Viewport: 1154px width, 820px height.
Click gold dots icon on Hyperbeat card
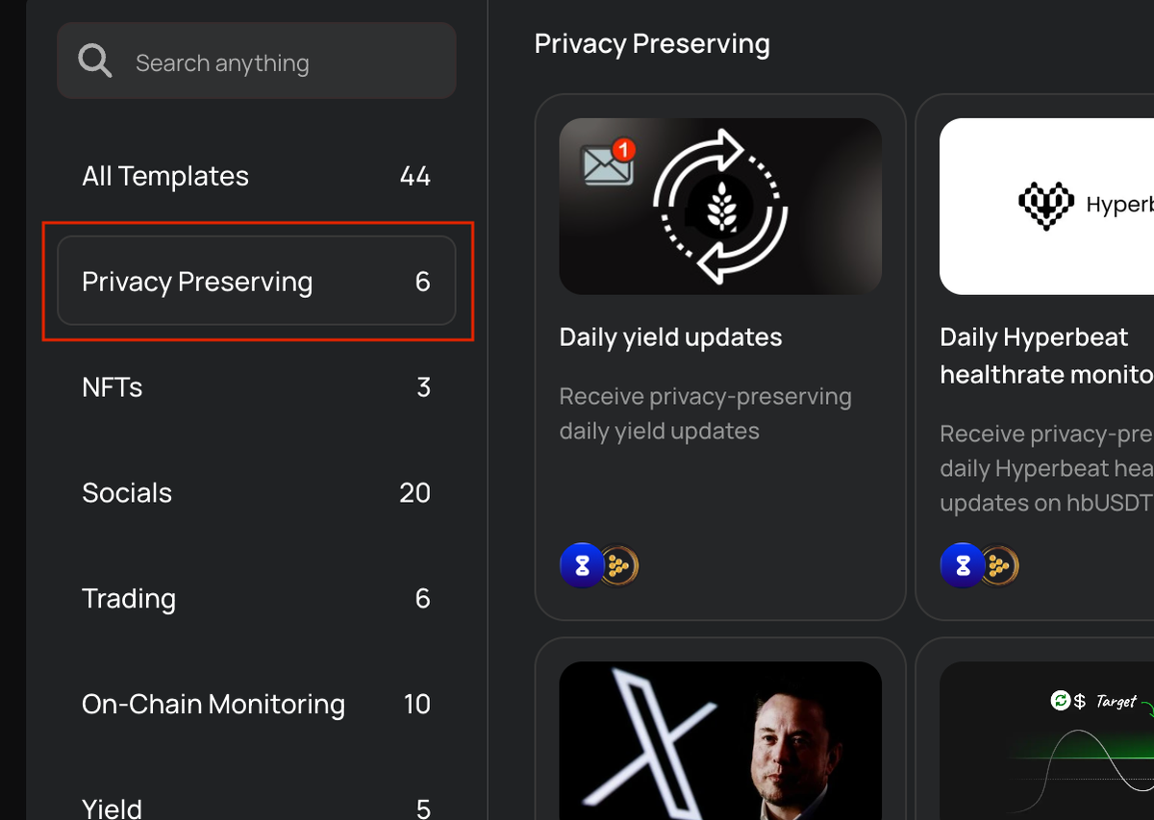click(x=1000, y=567)
